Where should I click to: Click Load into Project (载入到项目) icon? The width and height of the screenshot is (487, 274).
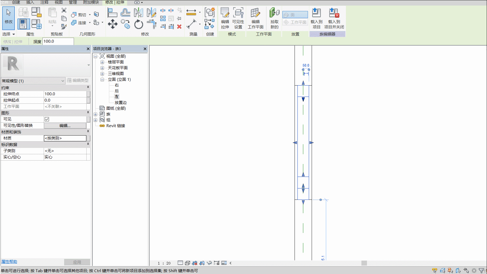316,18
